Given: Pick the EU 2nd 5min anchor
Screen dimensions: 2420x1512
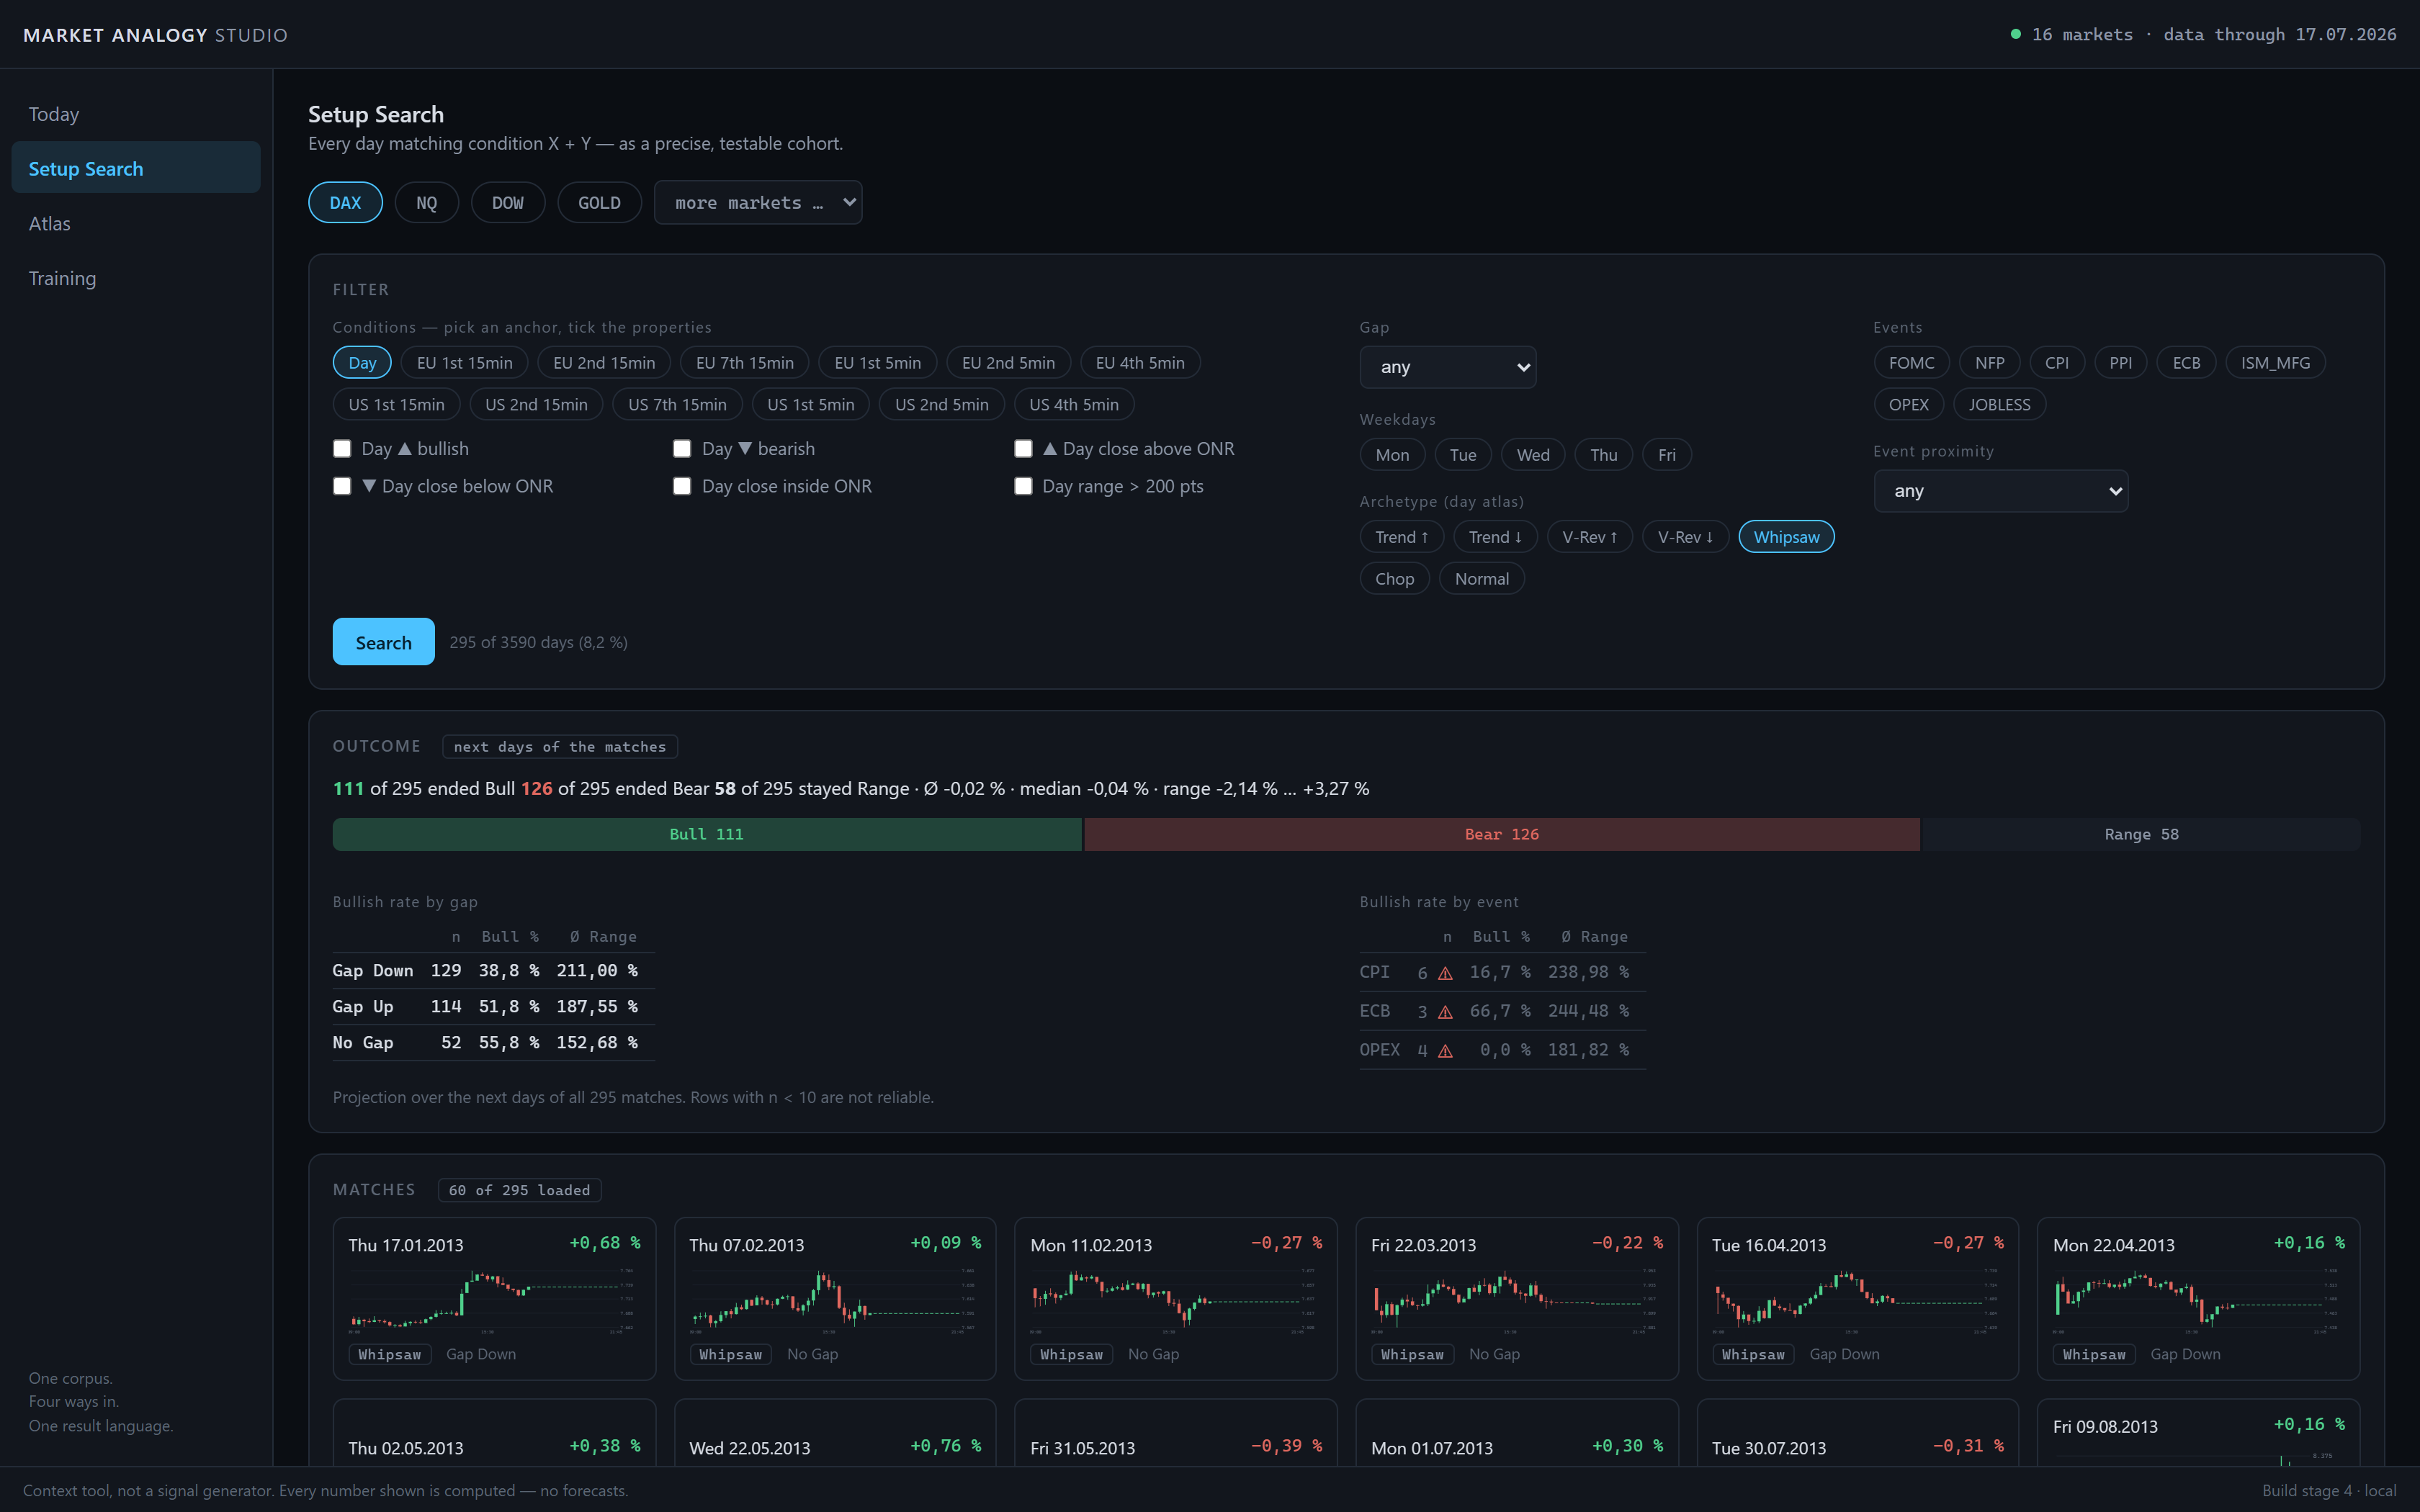Looking at the screenshot, I should tap(1008, 363).
